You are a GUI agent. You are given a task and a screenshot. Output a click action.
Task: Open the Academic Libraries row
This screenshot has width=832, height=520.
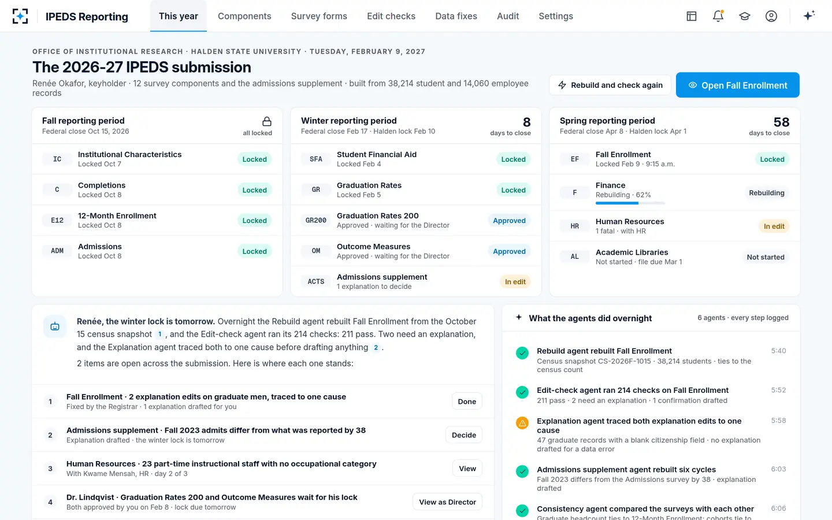pos(675,257)
